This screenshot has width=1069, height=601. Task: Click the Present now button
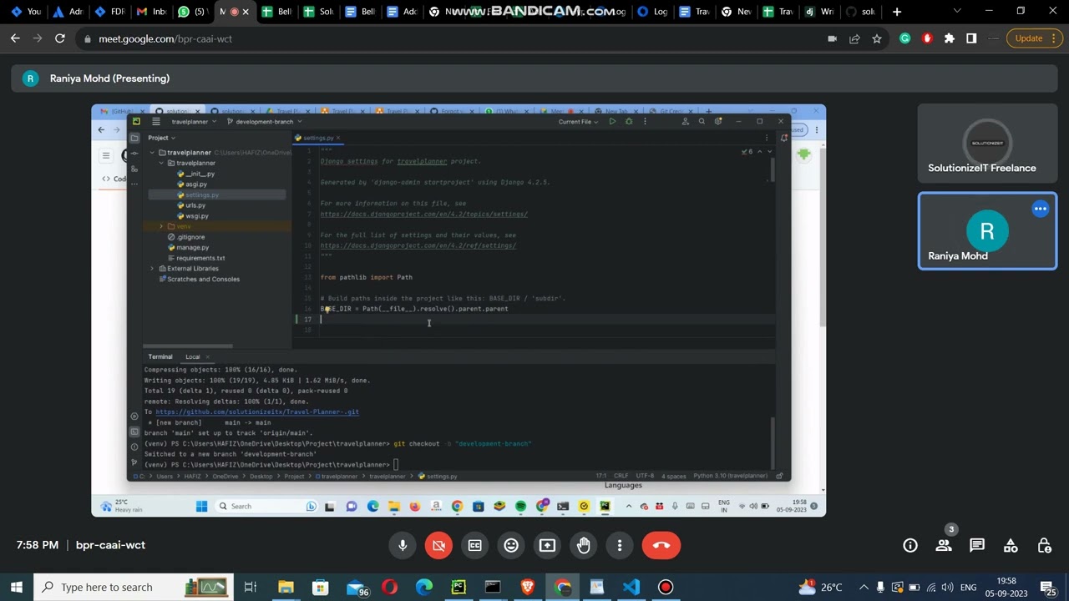[x=547, y=545]
